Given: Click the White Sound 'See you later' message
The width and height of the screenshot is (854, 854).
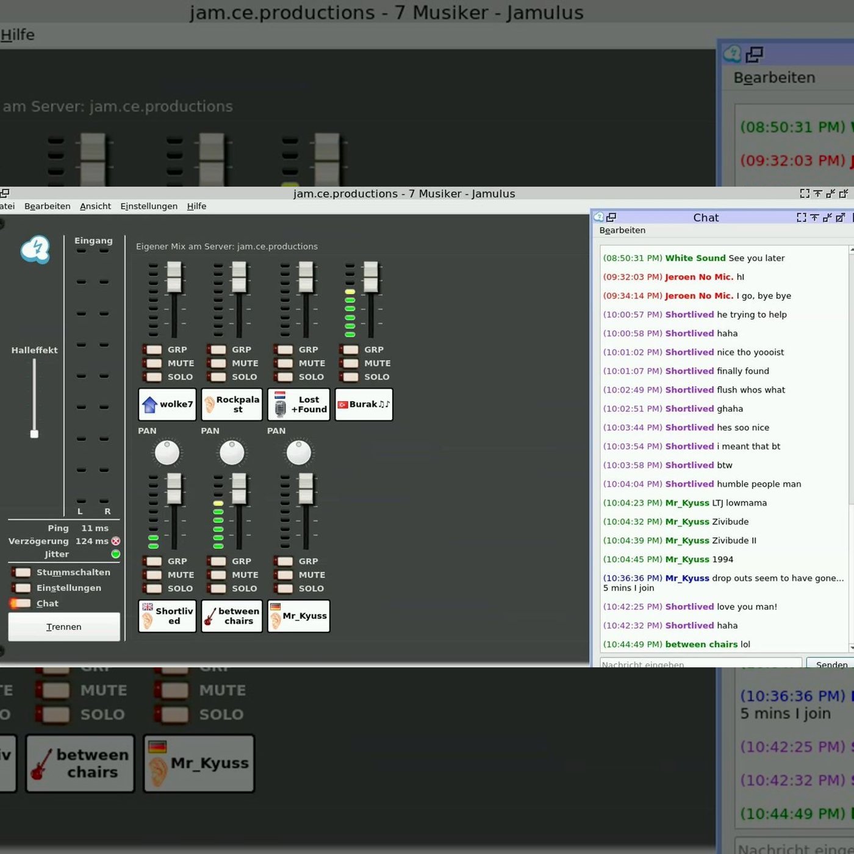Looking at the screenshot, I should tap(694, 258).
